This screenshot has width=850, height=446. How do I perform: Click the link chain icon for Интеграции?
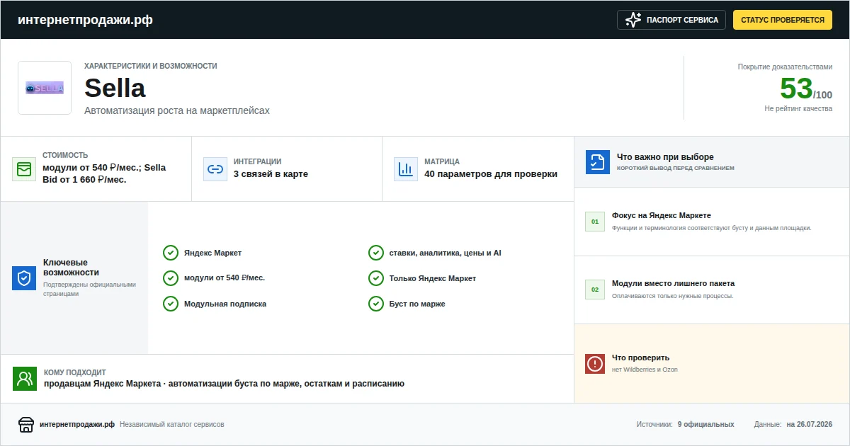[x=215, y=169]
